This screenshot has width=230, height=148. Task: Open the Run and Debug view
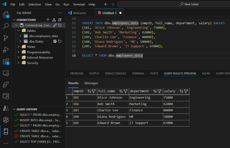click(x=6, y=50)
